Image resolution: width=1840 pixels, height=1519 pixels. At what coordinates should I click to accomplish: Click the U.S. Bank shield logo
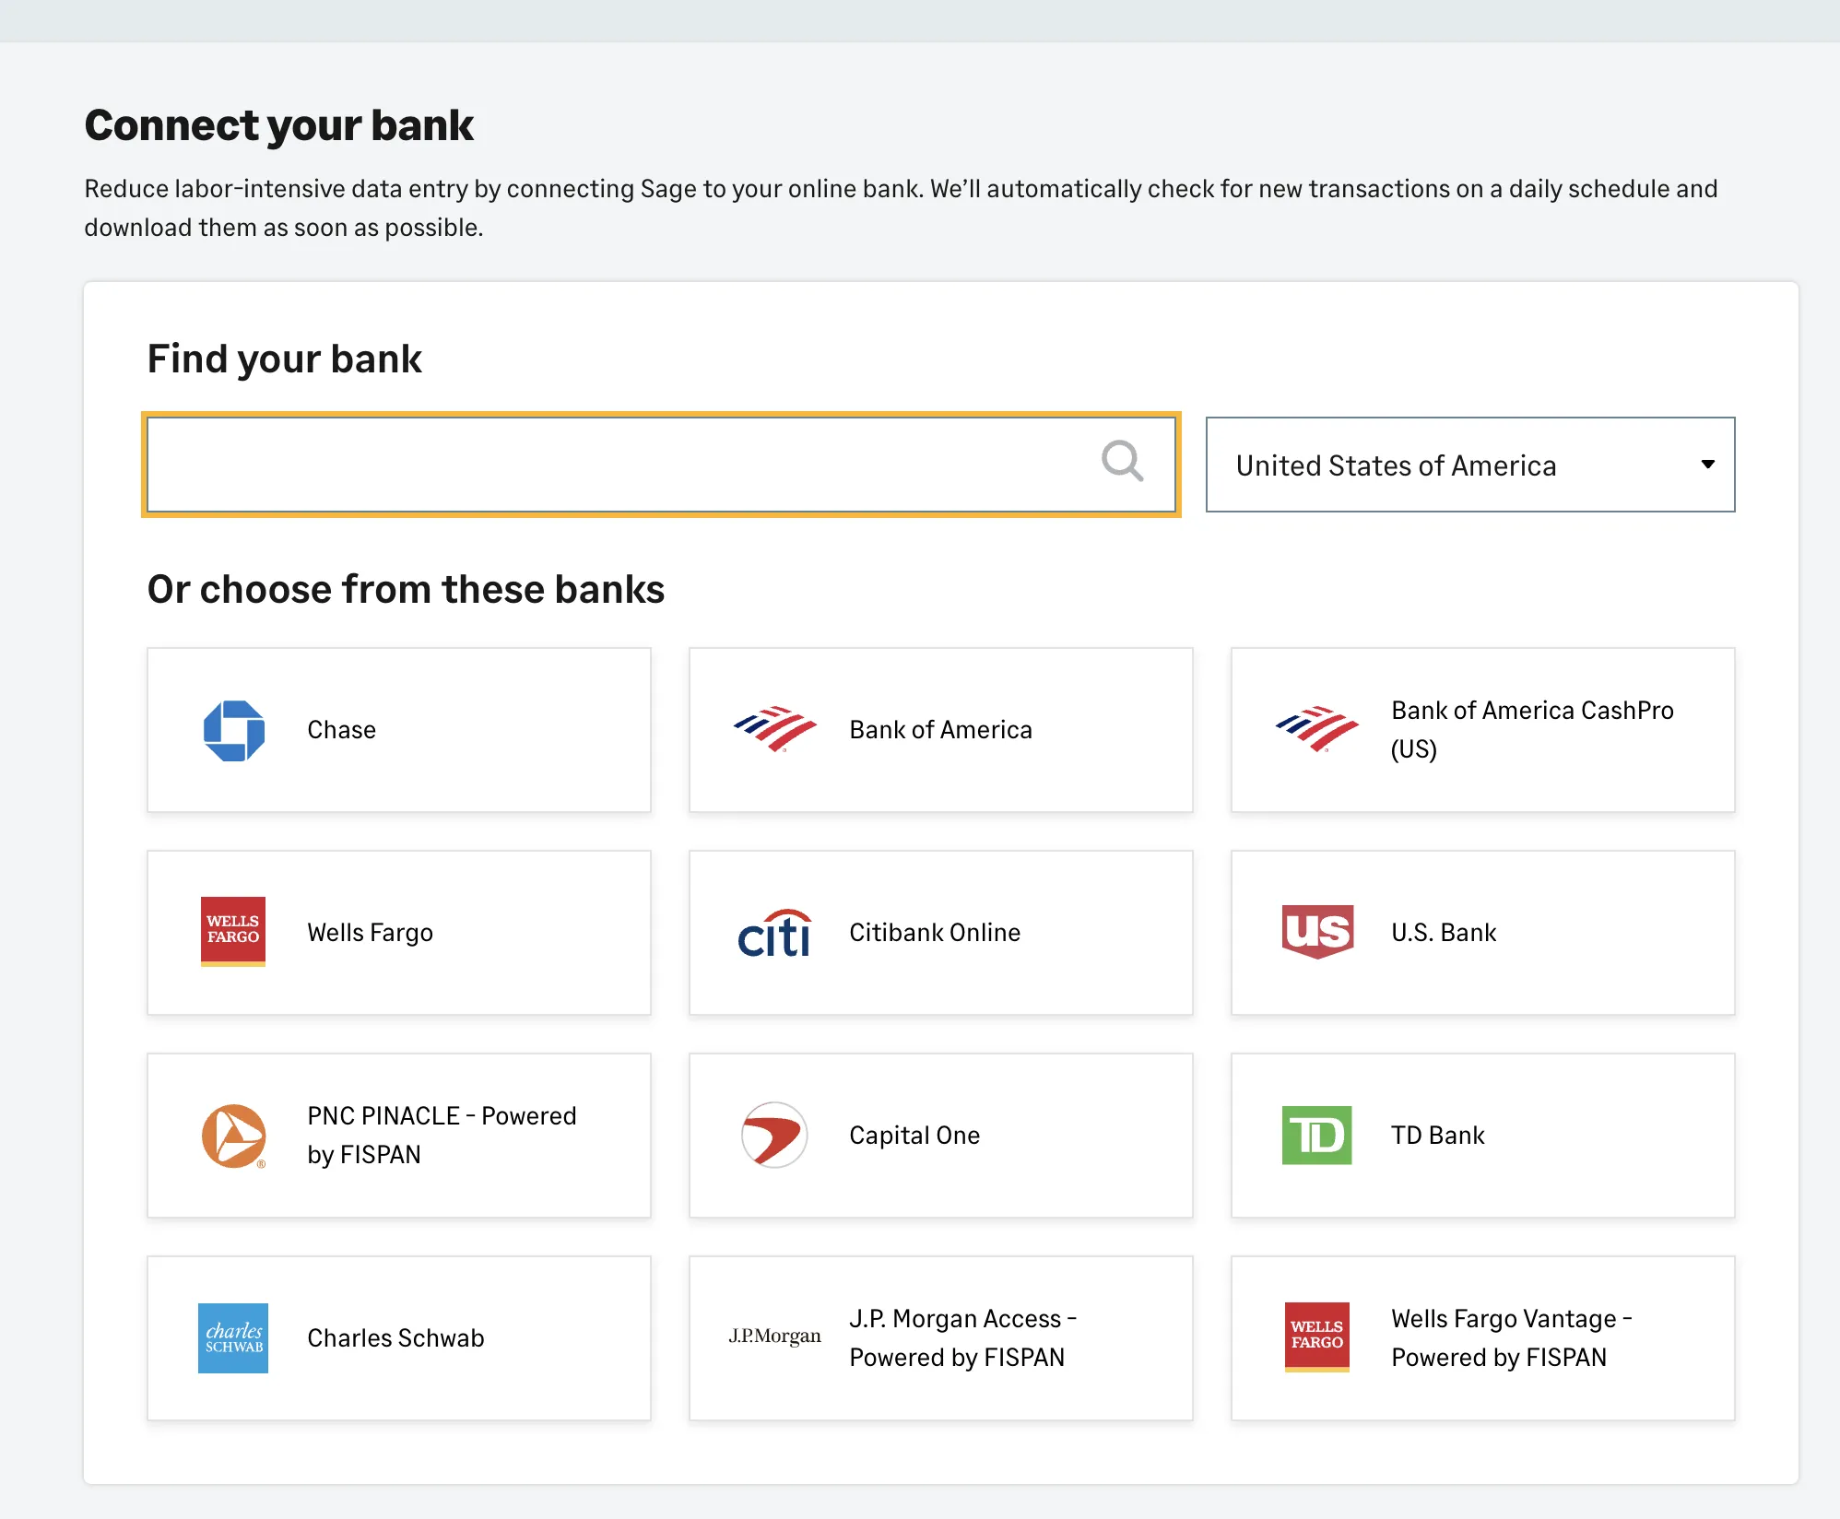1317,932
